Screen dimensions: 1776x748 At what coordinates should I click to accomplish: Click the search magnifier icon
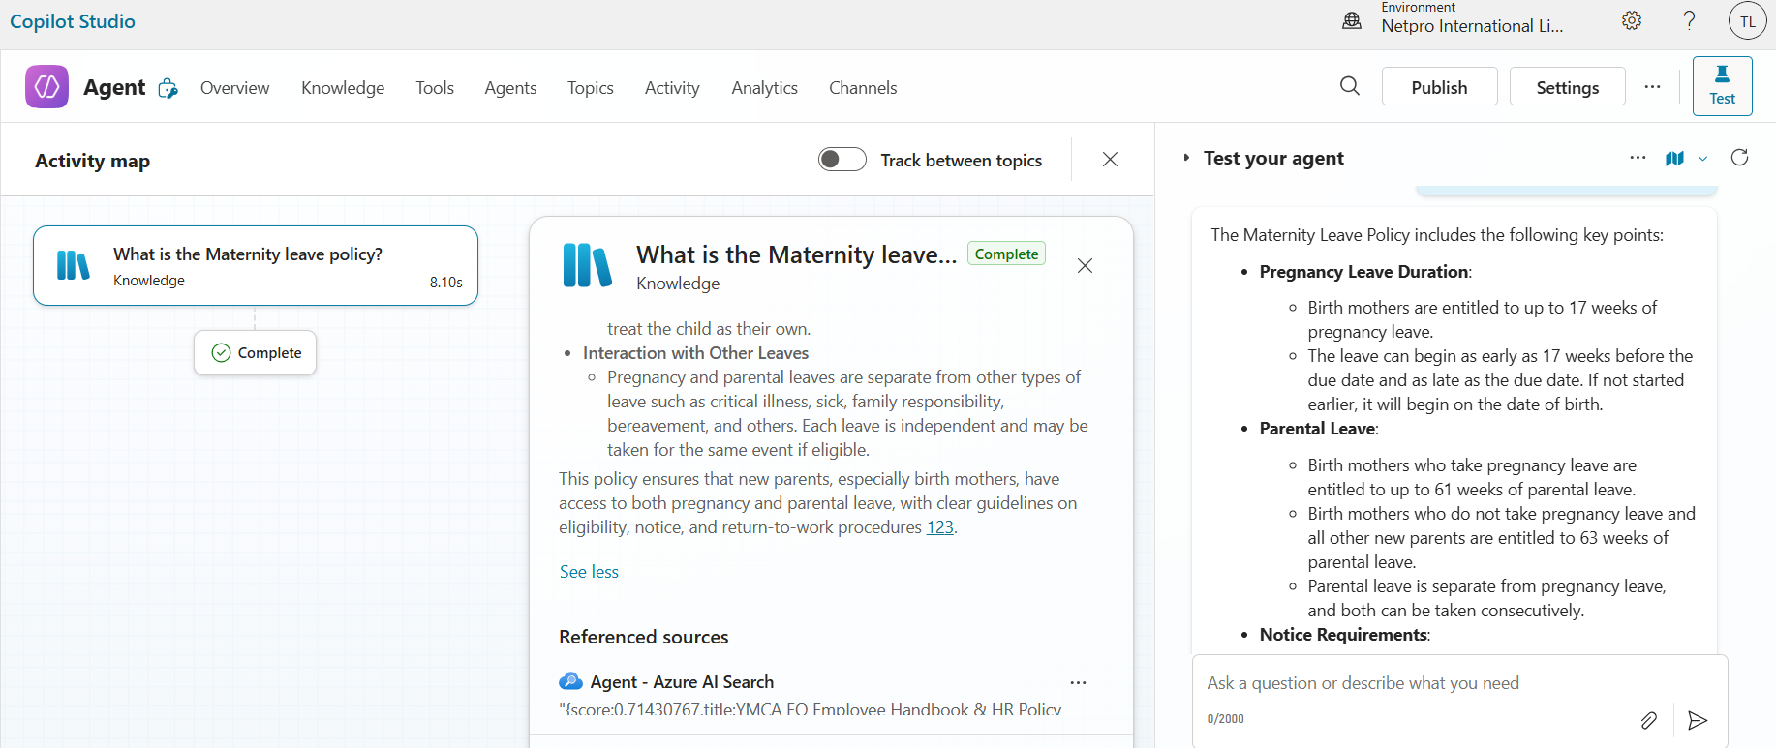pyautogui.click(x=1349, y=86)
